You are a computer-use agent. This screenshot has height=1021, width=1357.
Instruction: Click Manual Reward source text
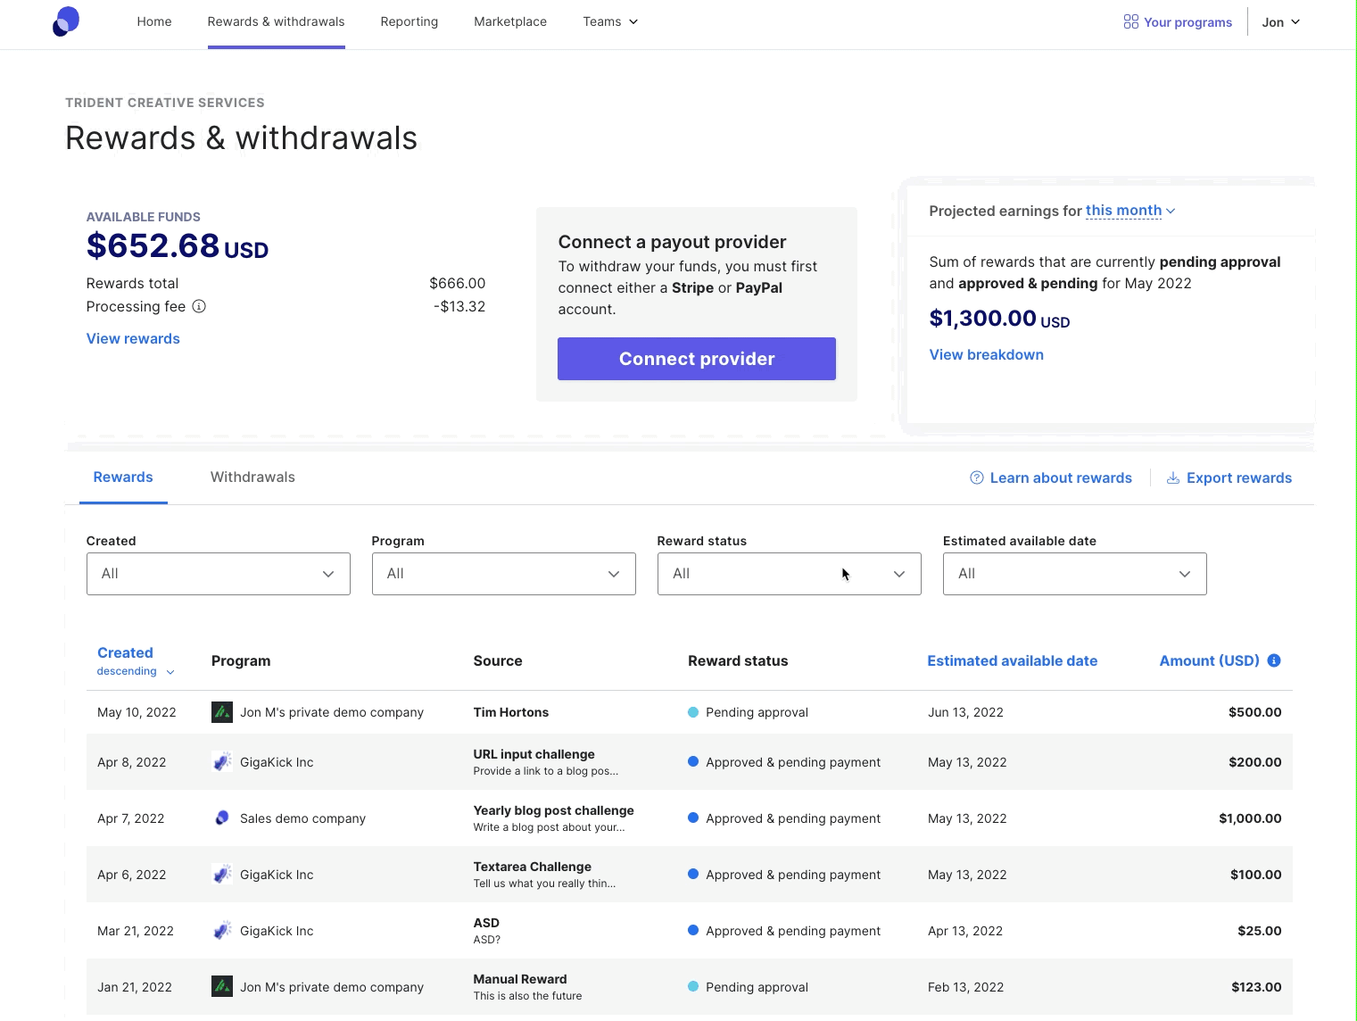coord(520,979)
